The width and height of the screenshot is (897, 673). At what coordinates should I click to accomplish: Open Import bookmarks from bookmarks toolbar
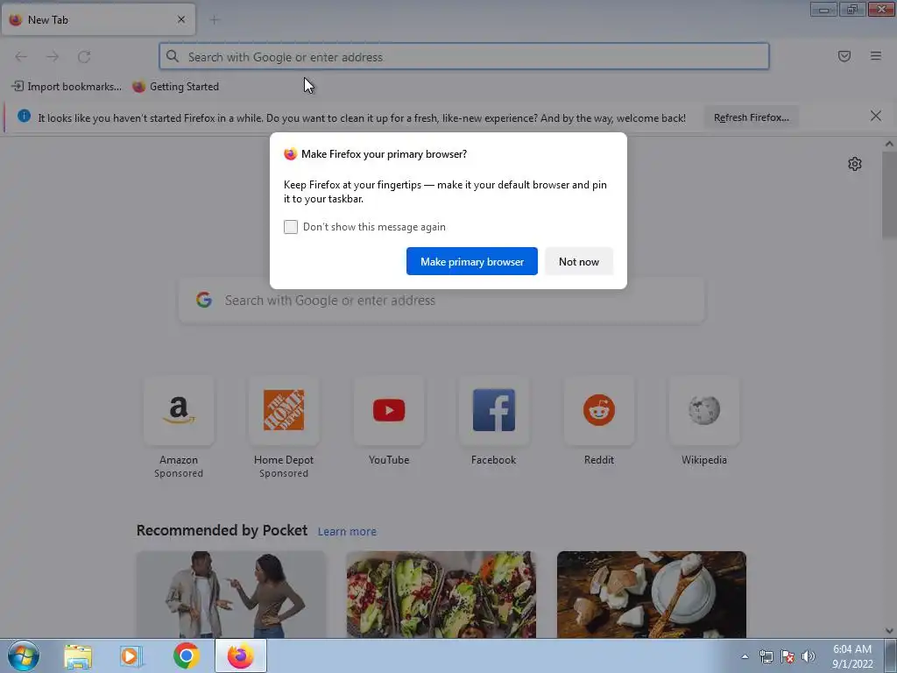click(x=67, y=87)
